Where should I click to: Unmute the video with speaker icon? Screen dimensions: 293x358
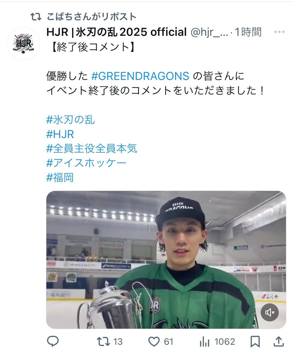coord(270,312)
